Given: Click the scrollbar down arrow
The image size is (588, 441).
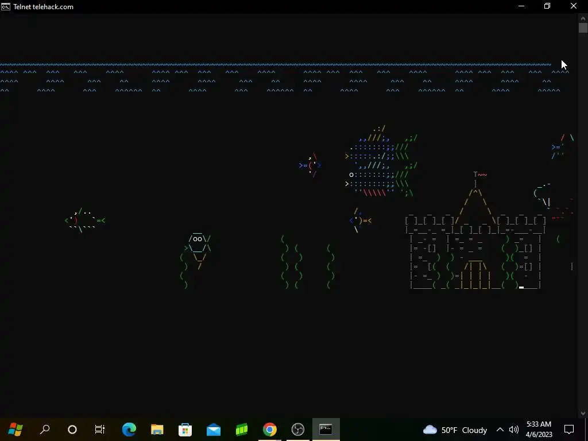Looking at the screenshot, I should click(583, 413).
